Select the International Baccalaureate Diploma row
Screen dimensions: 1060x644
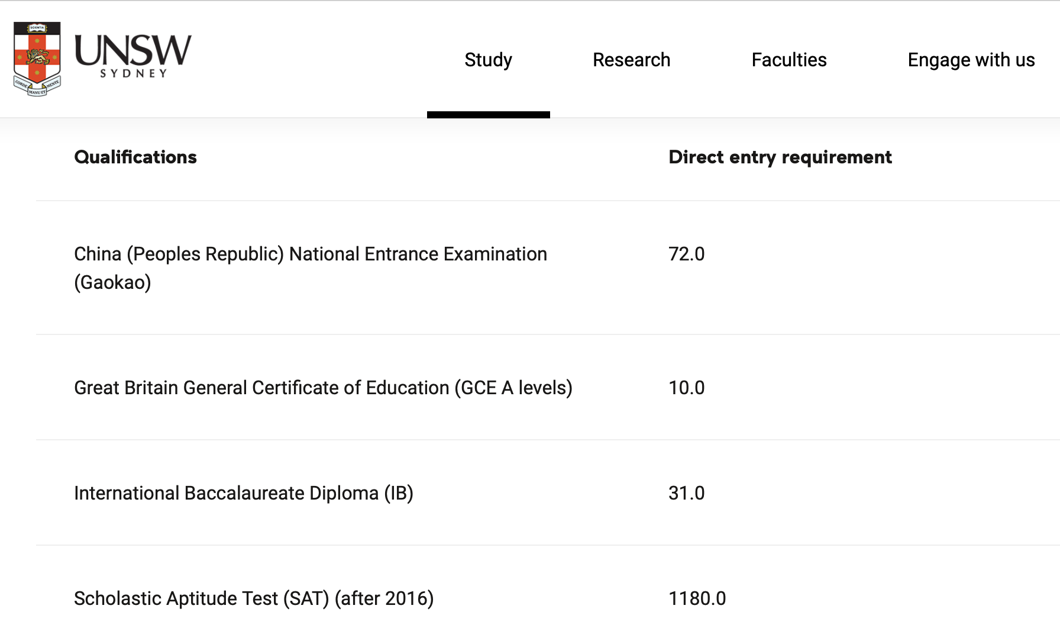point(243,493)
